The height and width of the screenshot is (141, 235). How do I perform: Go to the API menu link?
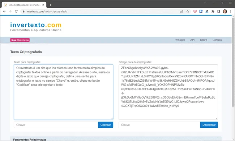[192, 40]
